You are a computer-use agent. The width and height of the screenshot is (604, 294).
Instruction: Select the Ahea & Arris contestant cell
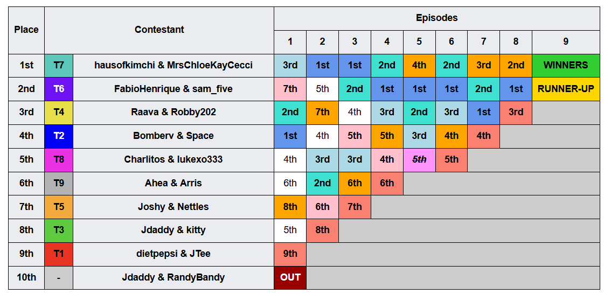(x=173, y=183)
